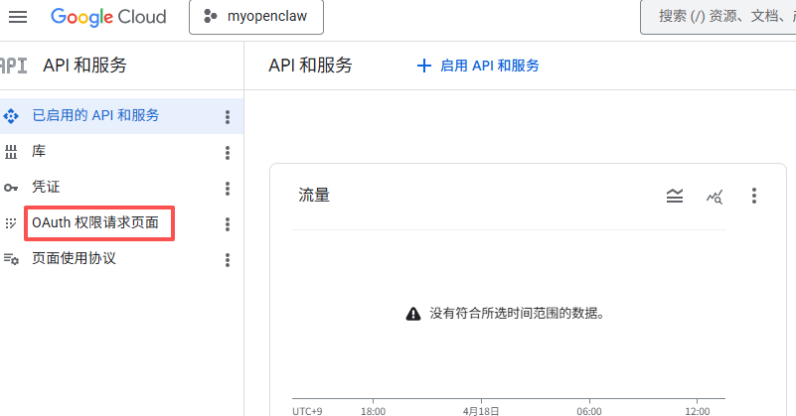Screen dimensions: 796x416
Task: Click the UTC+9 timezone label
Action: pos(307,411)
